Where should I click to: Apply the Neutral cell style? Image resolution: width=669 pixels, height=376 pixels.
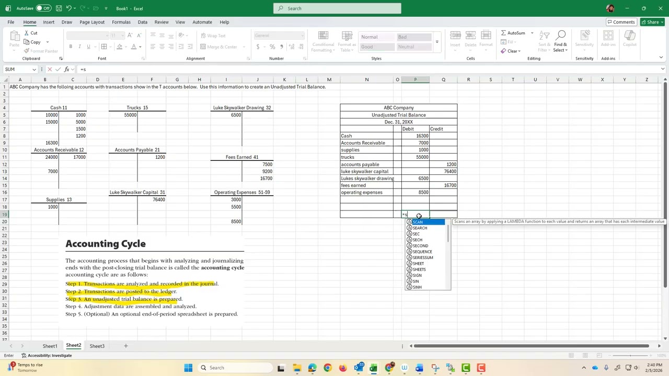(416, 47)
